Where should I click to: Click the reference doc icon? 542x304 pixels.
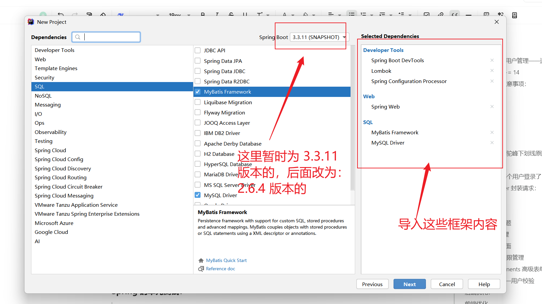(x=201, y=269)
